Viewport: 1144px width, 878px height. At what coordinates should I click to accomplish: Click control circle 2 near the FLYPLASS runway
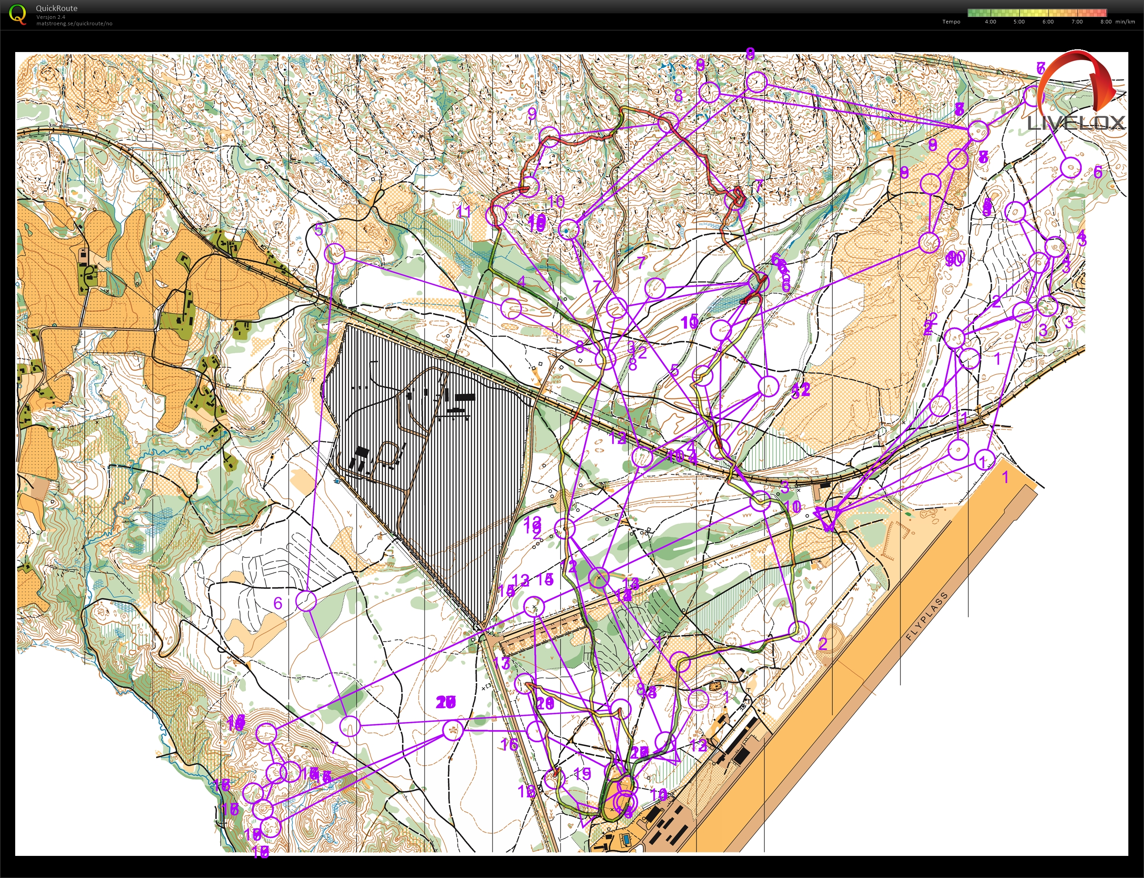click(x=799, y=631)
